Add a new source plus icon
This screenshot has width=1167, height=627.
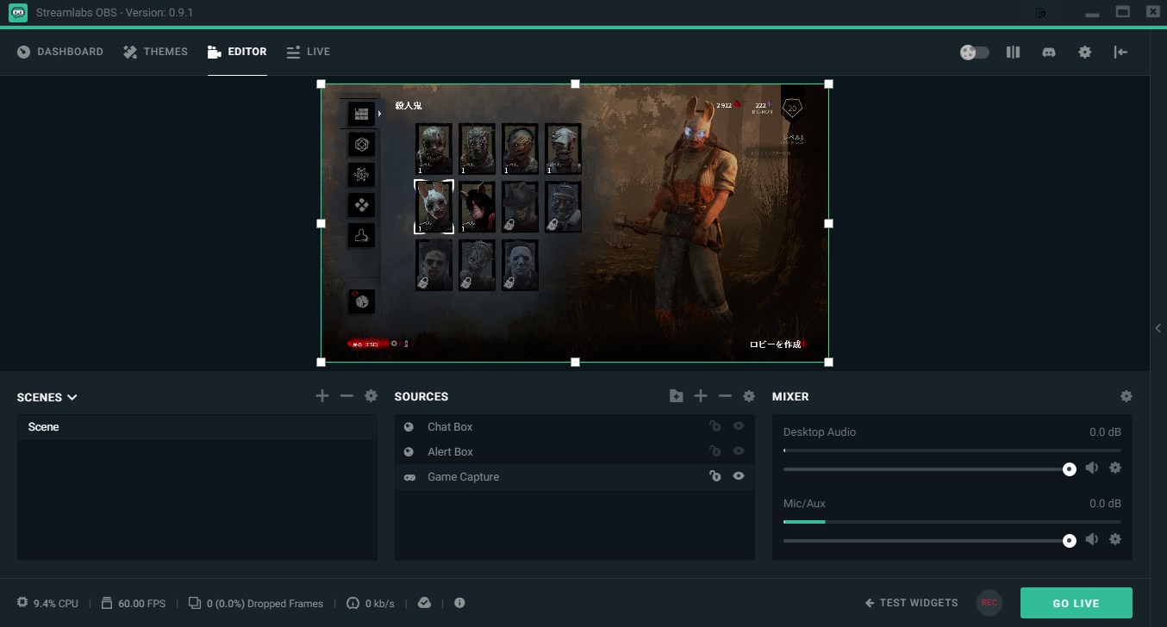tap(701, 396)
